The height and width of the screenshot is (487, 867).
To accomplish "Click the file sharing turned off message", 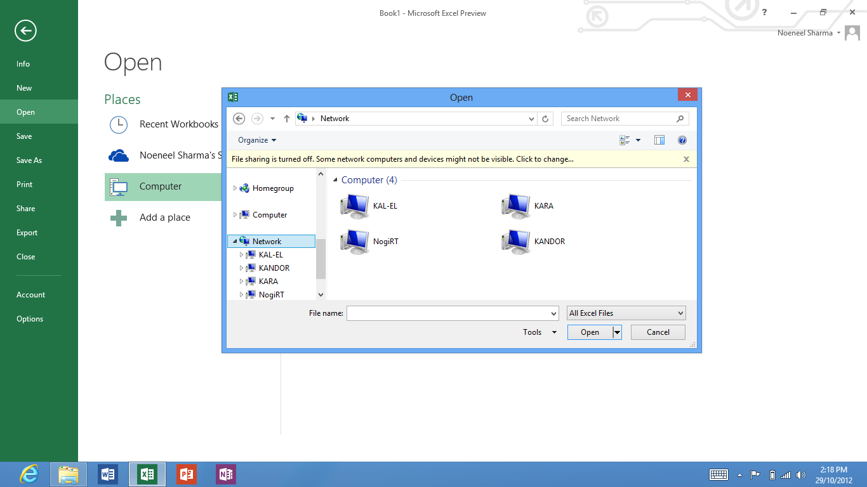I will pyautogui.click(x=402, y=159).
